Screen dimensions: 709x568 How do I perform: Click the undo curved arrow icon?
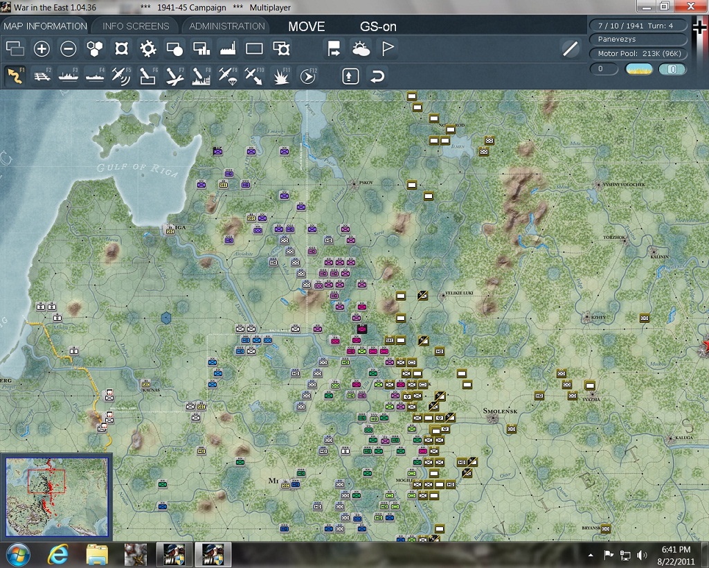[377, 76]
